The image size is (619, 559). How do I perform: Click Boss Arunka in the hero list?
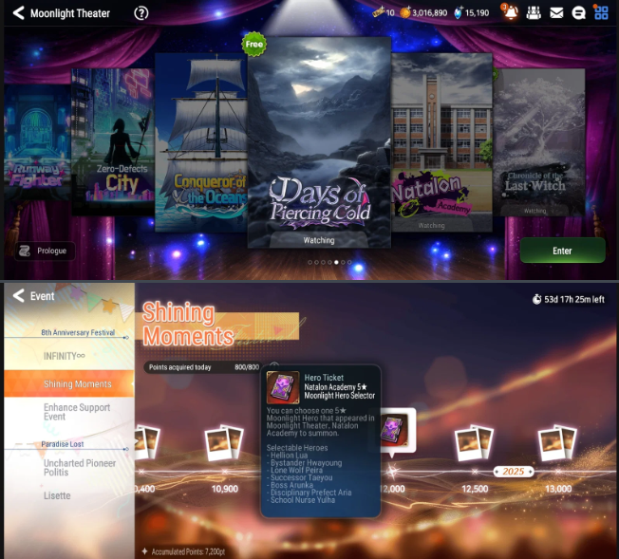point(291,485)
